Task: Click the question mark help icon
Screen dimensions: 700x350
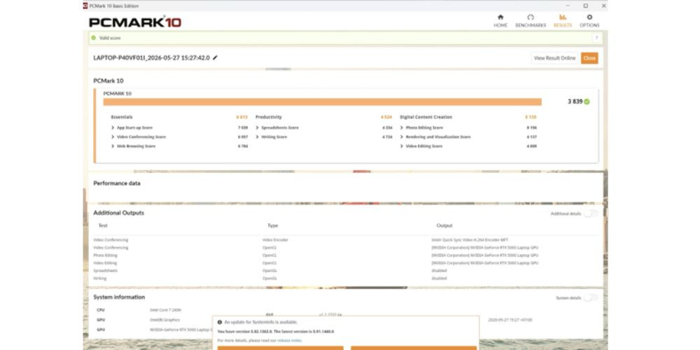Action: point(596,38)
